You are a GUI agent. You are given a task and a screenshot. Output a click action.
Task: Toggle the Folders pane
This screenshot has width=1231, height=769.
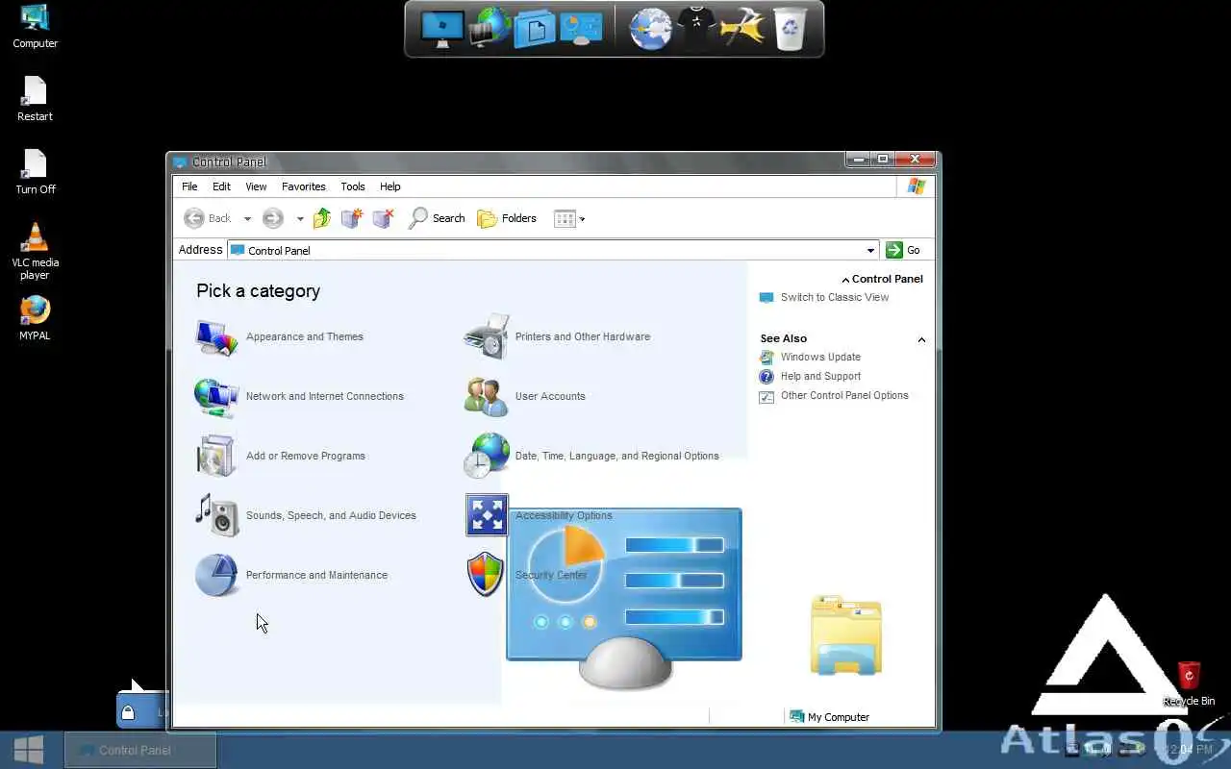tap(507, 218)
